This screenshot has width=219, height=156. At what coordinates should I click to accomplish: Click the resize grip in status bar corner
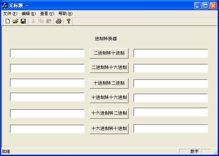(215, 152)
